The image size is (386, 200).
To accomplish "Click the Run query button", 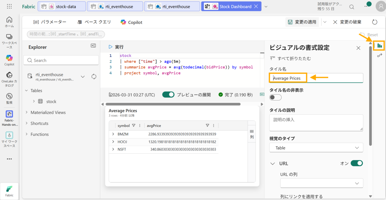I will click(116, 47).
